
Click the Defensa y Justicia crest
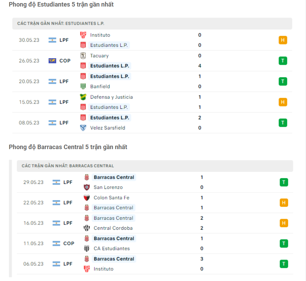click(x=83, y=97)
